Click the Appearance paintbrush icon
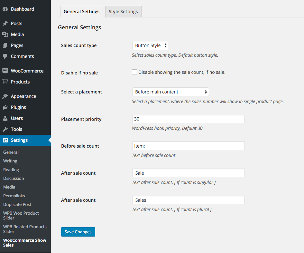304x253 pixels. coord(5,96)
